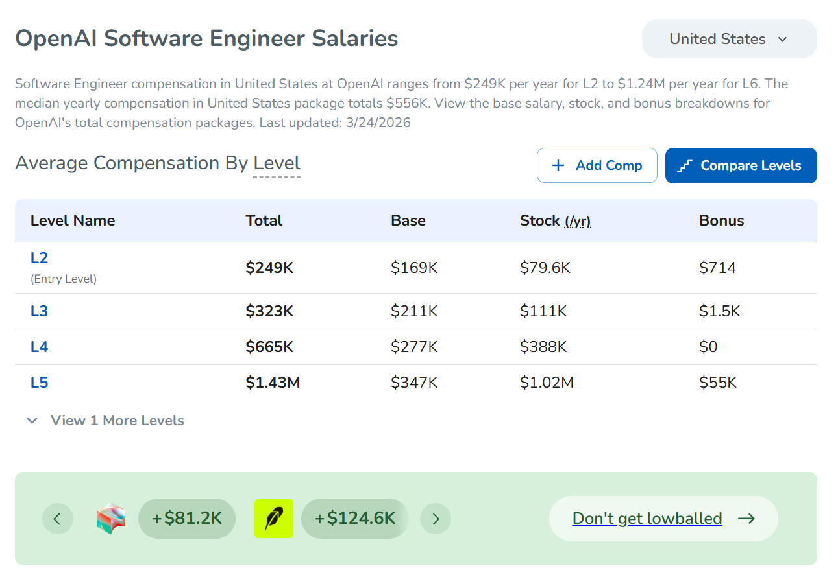This screenshot has height=577, width=838.
Task: Click the +$81.2K offer badge
Action: pyautogui.click(x=186, y=519)
